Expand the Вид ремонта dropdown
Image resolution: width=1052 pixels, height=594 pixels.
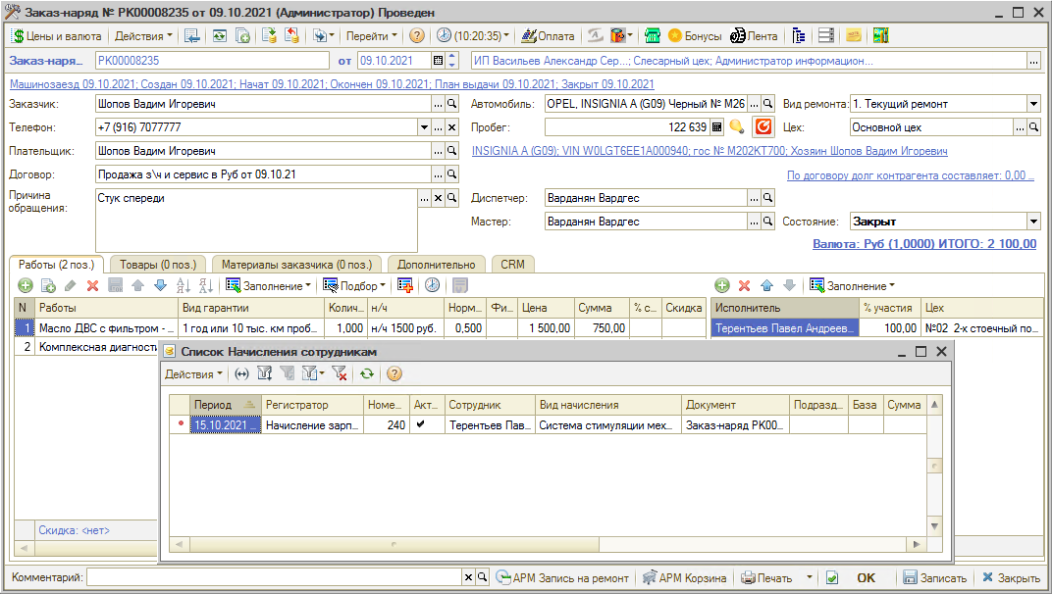click(x=1033, y=104)
